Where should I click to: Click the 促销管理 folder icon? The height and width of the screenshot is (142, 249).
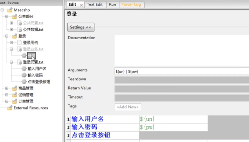[15, 95]
